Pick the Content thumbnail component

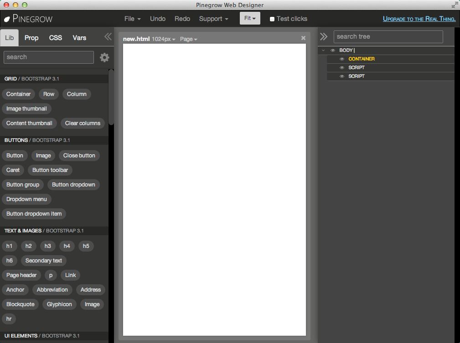coord(29,123)
